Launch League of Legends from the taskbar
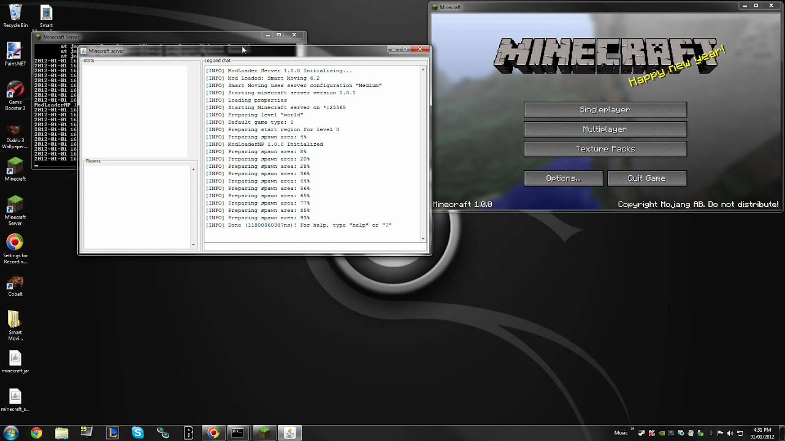 coord(112,433)
